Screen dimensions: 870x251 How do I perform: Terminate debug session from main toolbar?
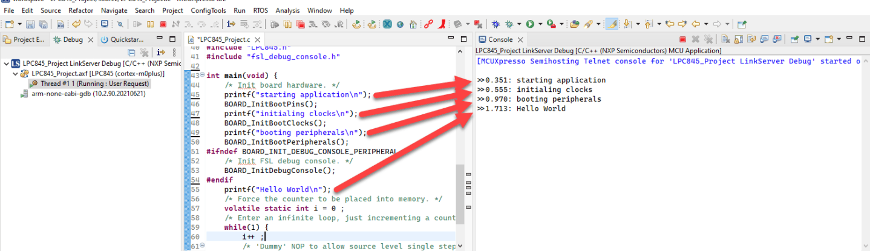163,24
